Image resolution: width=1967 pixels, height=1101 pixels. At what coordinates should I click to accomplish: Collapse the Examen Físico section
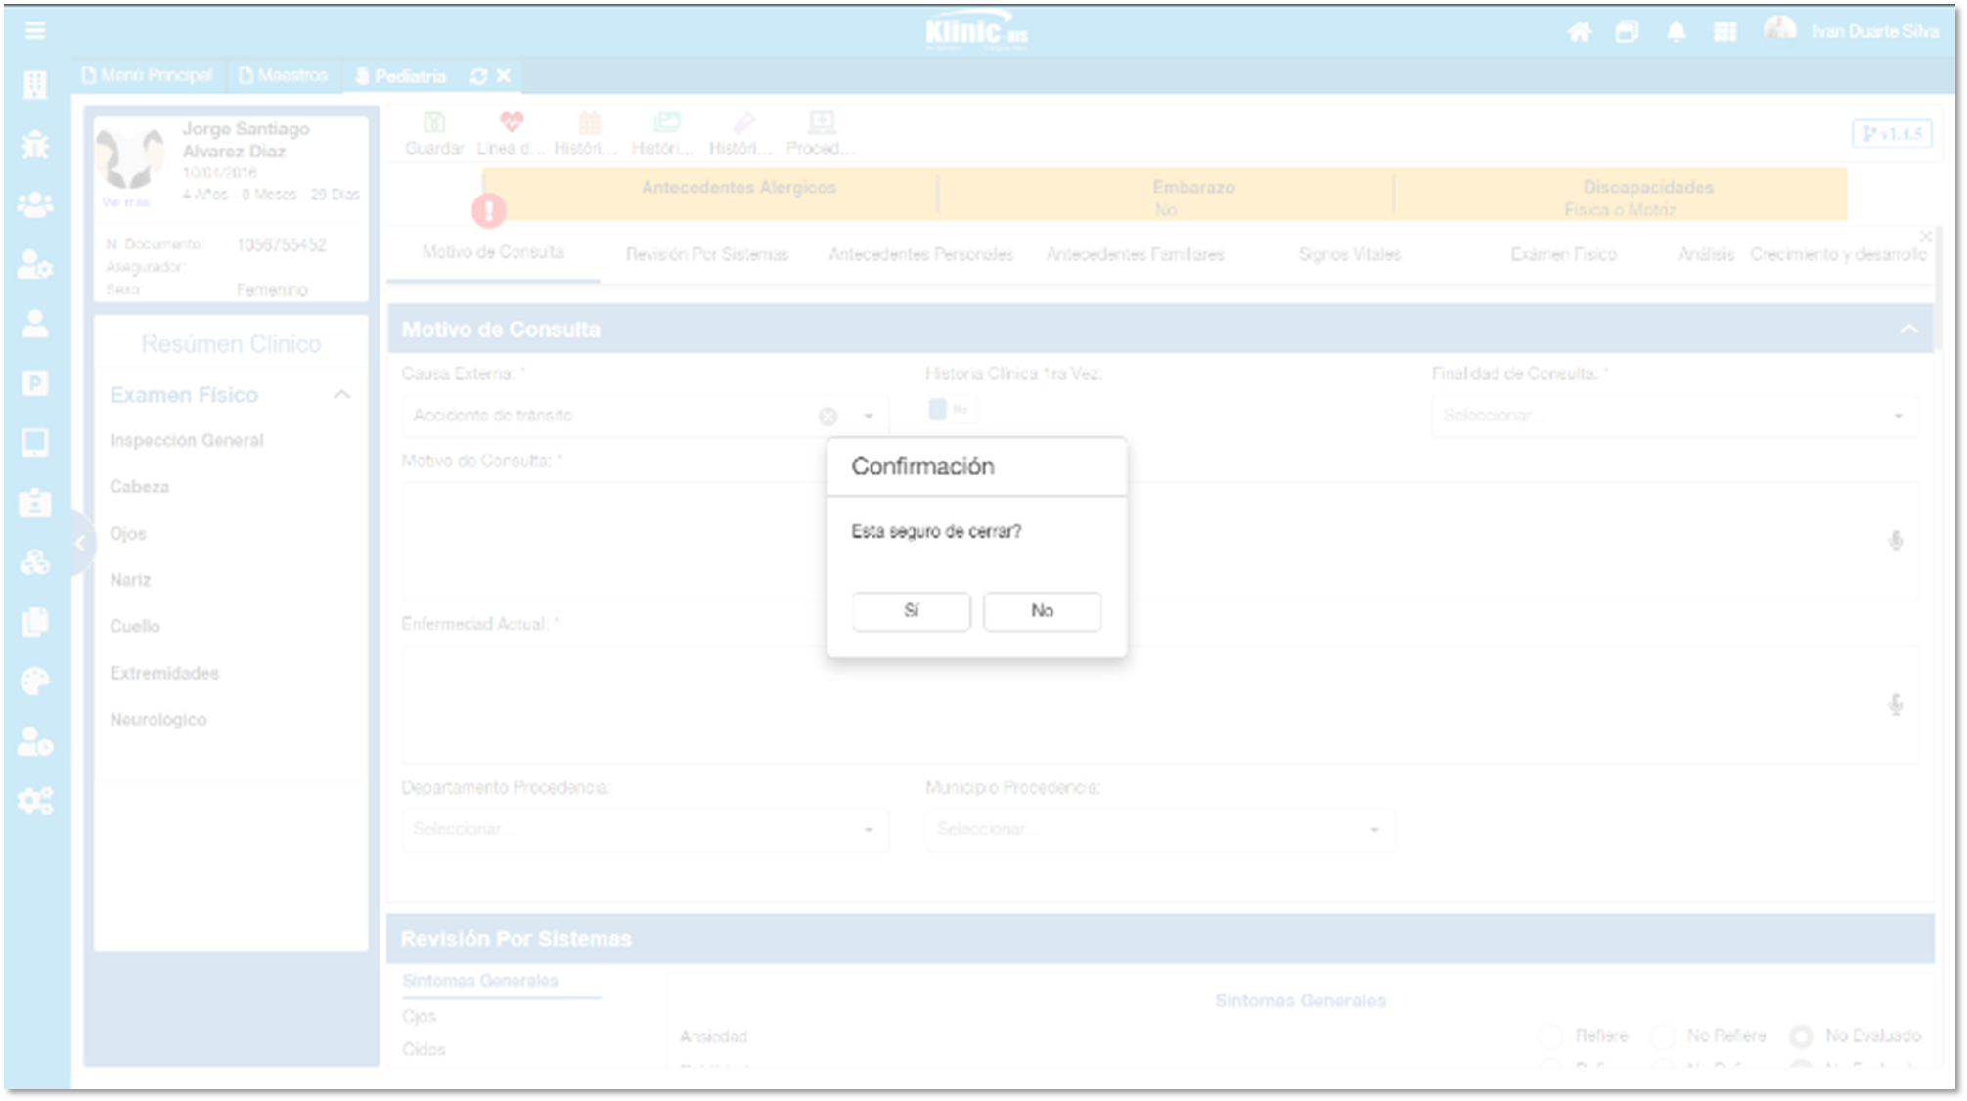pos(341,395)
